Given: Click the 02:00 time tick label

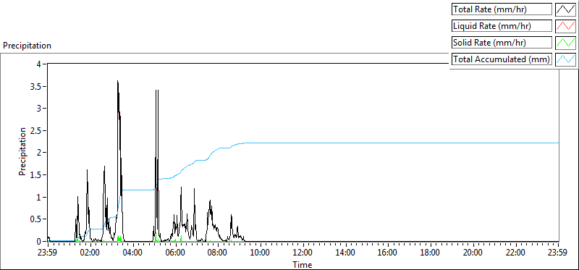Looking at the screenshot, I should tap(90, 253).
